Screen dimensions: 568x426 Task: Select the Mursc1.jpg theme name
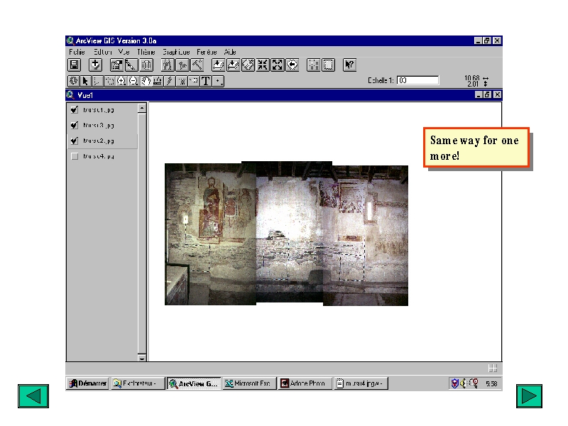pos(99,110)
